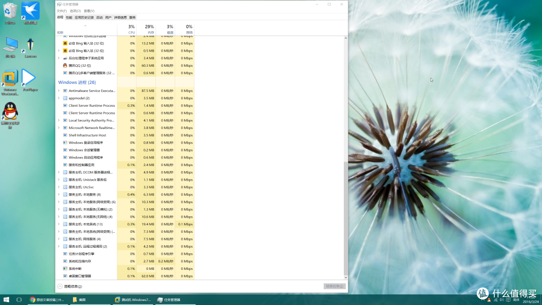Image resolution: width=542 pixels, height=305 pixels.
Task: Click the icon beside Shell Infrastructure Host
Action: click(x=65, y=135)
